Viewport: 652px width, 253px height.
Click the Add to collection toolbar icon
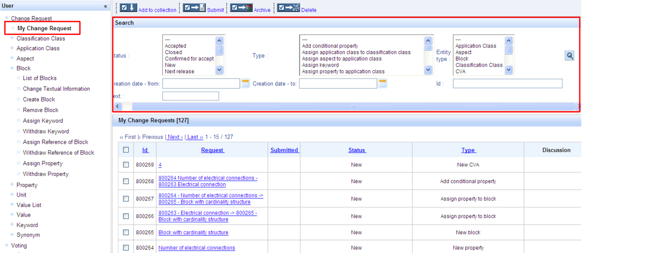129,8
